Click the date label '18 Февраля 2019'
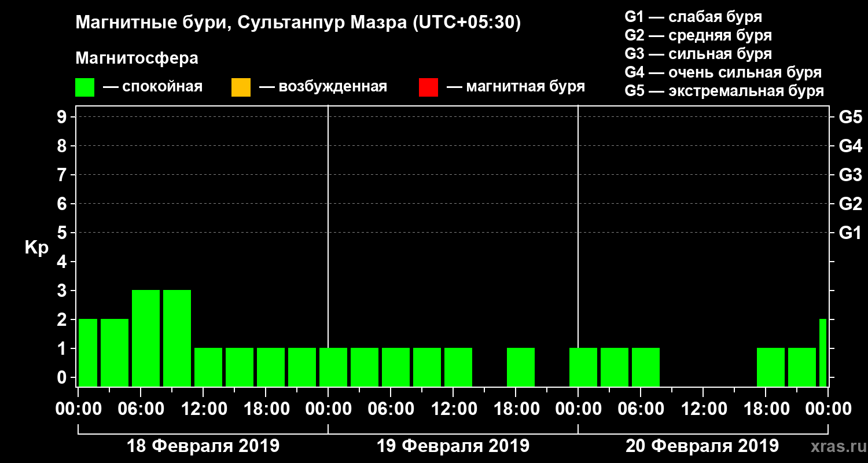This screenshot has height=463, width=868. [203, 446]
